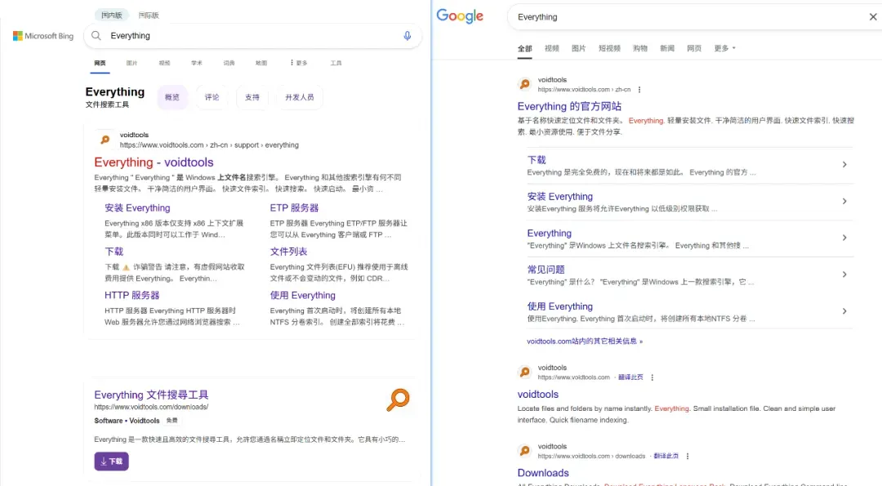Image resolution: width=882 pixels, height=486 pixels.
Task: Click the warning icon in the 下载 snippet
Action: tap(126, 267)
